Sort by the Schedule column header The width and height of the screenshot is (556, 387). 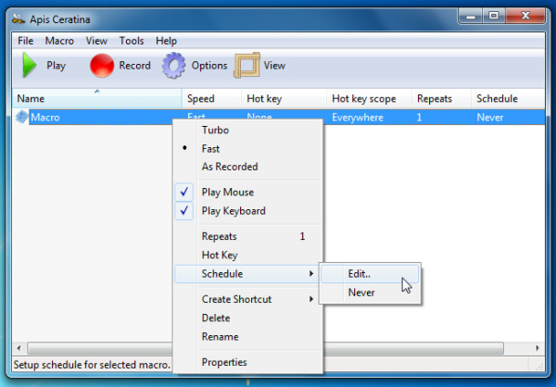point(508,98)
